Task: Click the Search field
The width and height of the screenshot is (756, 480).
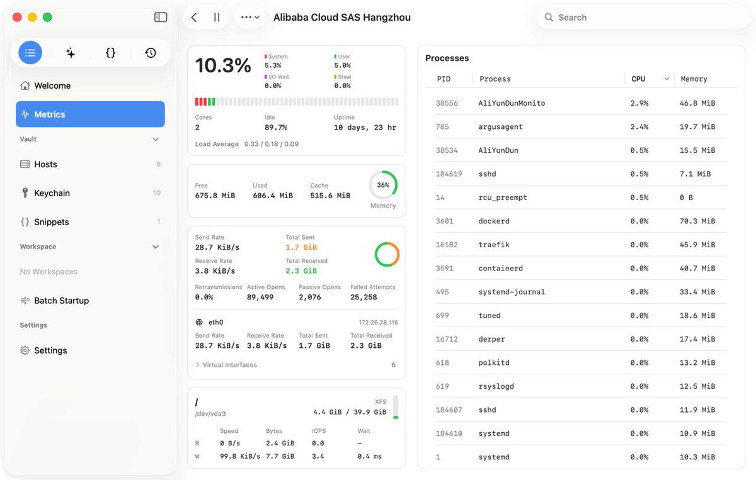Action: 643,18
